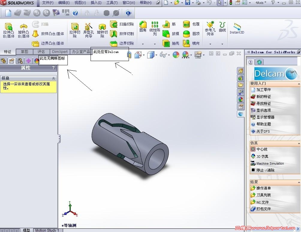
Task: Click the home icon in task pane strip
Action: [x=240, y=71]
